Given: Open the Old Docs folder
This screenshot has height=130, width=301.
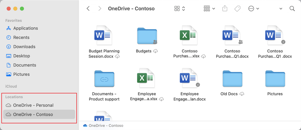Looking at the screenshot, I should [x=232, y=80].
